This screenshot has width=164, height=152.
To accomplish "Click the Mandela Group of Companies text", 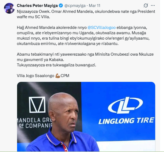I will click(35, 123).
